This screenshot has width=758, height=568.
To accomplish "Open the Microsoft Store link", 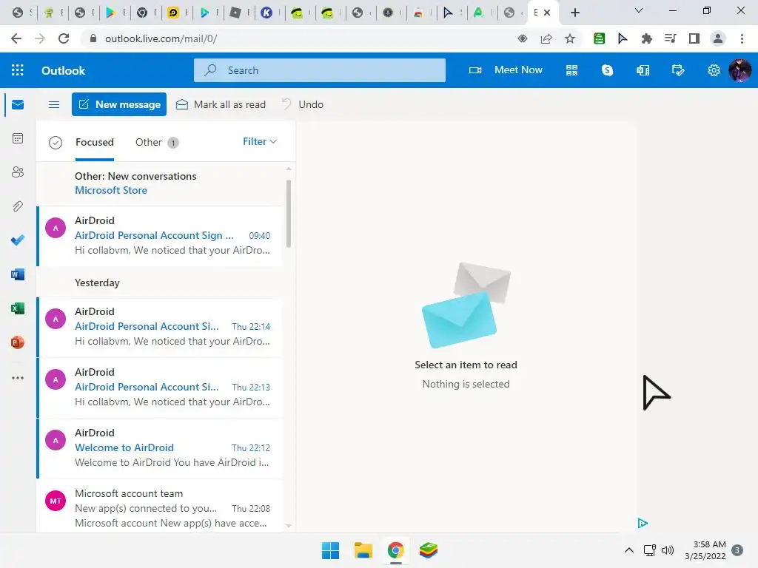I will click(111, 190).
